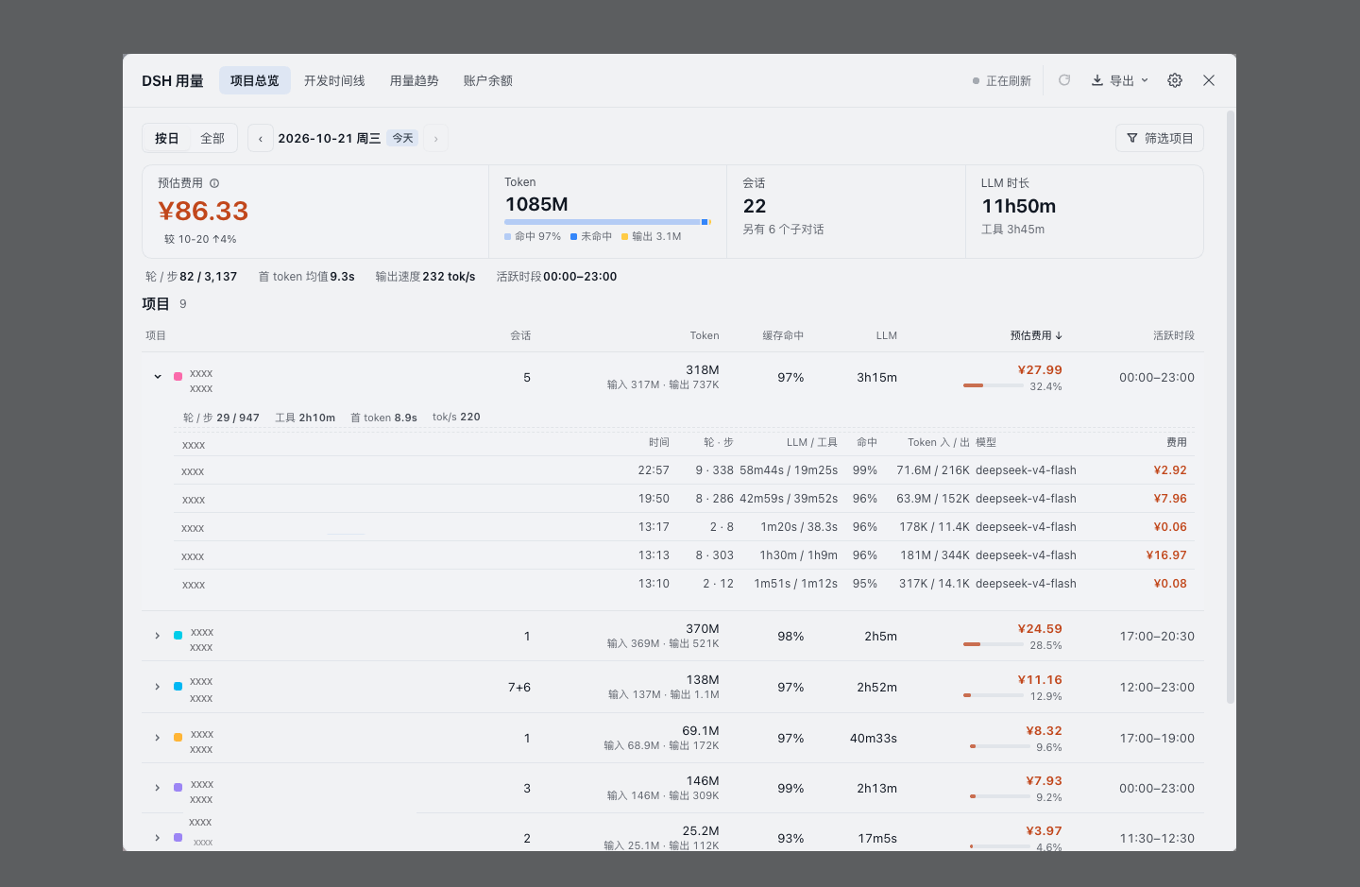Image resolution: width=1360 pixels, height=887 pixels.
Task: Click the orange color dot of ¥8.32 project
Action: click(178, 738)
